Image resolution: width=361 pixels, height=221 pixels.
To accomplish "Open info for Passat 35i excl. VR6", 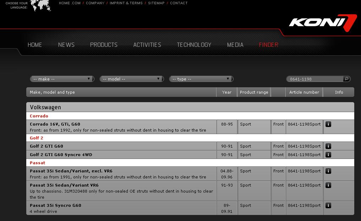I will 328,171.
